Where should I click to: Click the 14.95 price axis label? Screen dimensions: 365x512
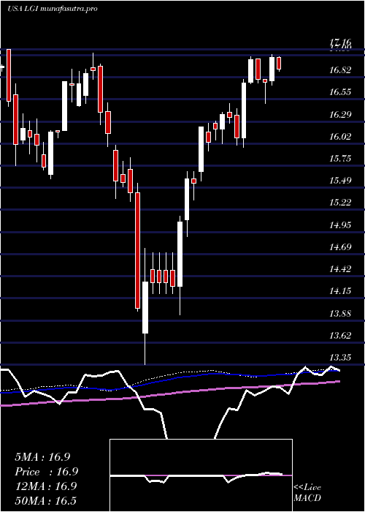[x=341, y=225]
